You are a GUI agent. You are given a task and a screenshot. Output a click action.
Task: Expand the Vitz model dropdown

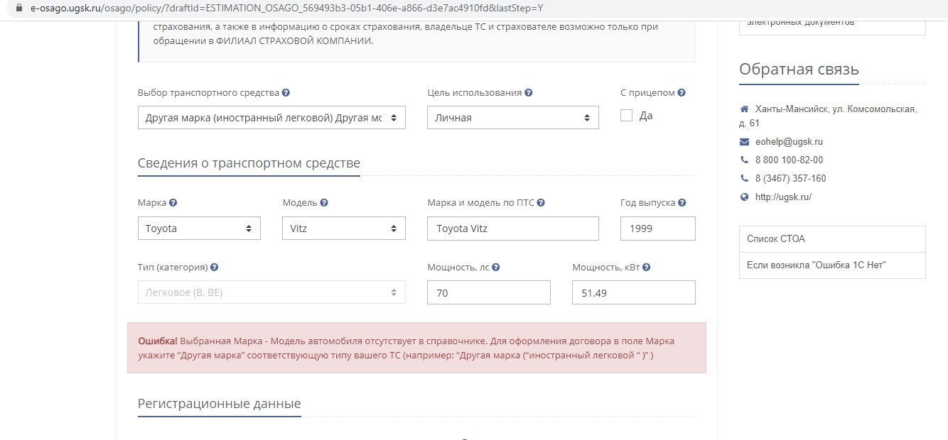point(344,229)
